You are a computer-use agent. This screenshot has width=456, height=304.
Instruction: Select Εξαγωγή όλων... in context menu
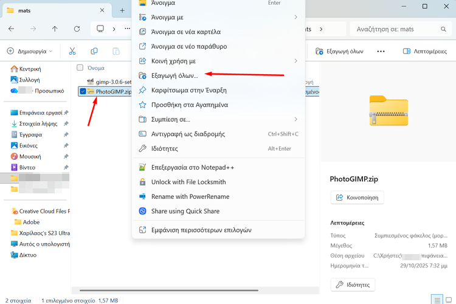(174, 75)
